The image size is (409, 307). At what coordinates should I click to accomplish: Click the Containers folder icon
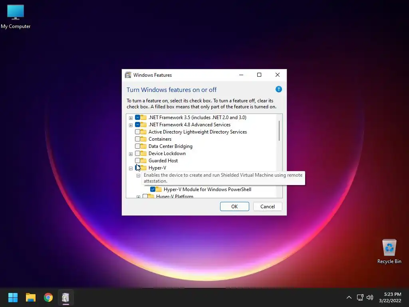pos(143,139)
